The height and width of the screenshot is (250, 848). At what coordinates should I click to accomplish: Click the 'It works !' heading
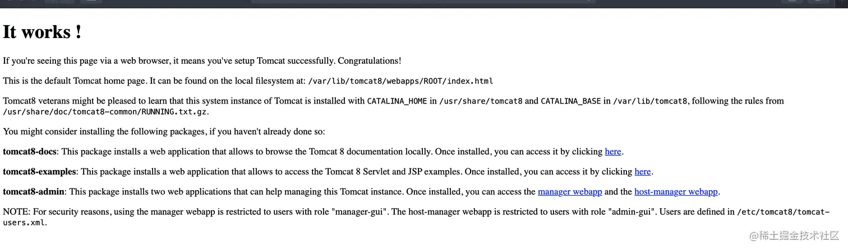pos(43,32)
